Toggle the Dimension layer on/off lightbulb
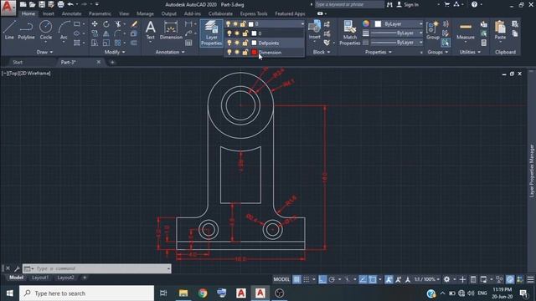The image size is (536, 301). (x=229, y=52)
